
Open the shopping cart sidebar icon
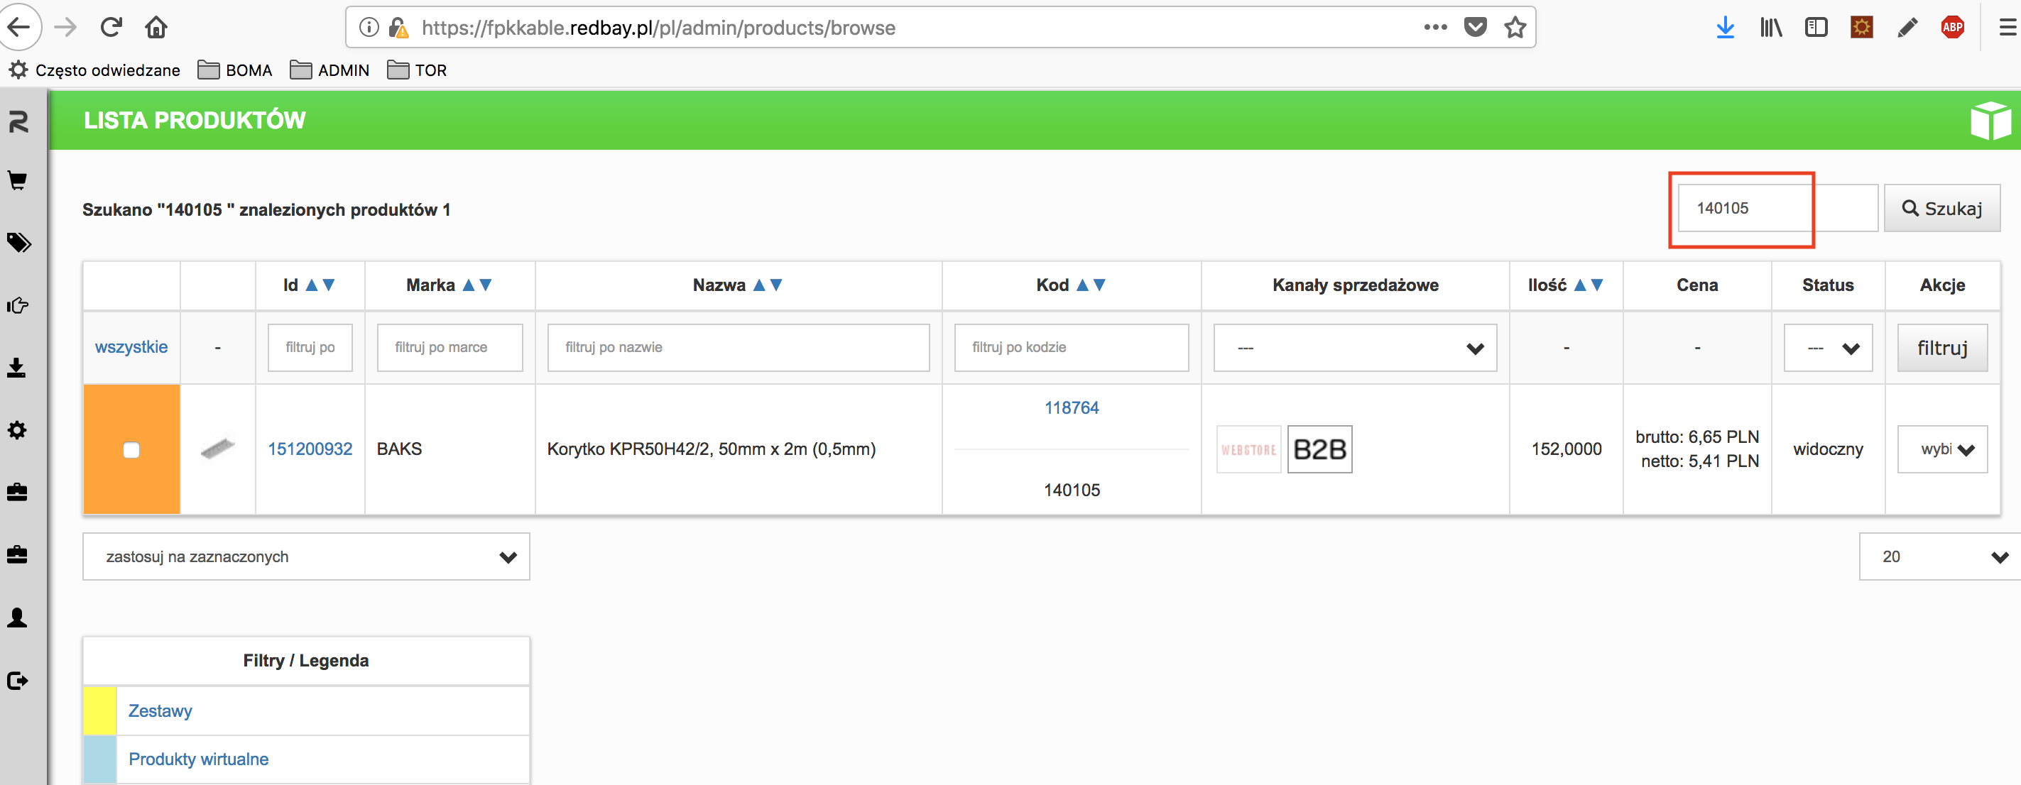(17, 181)
